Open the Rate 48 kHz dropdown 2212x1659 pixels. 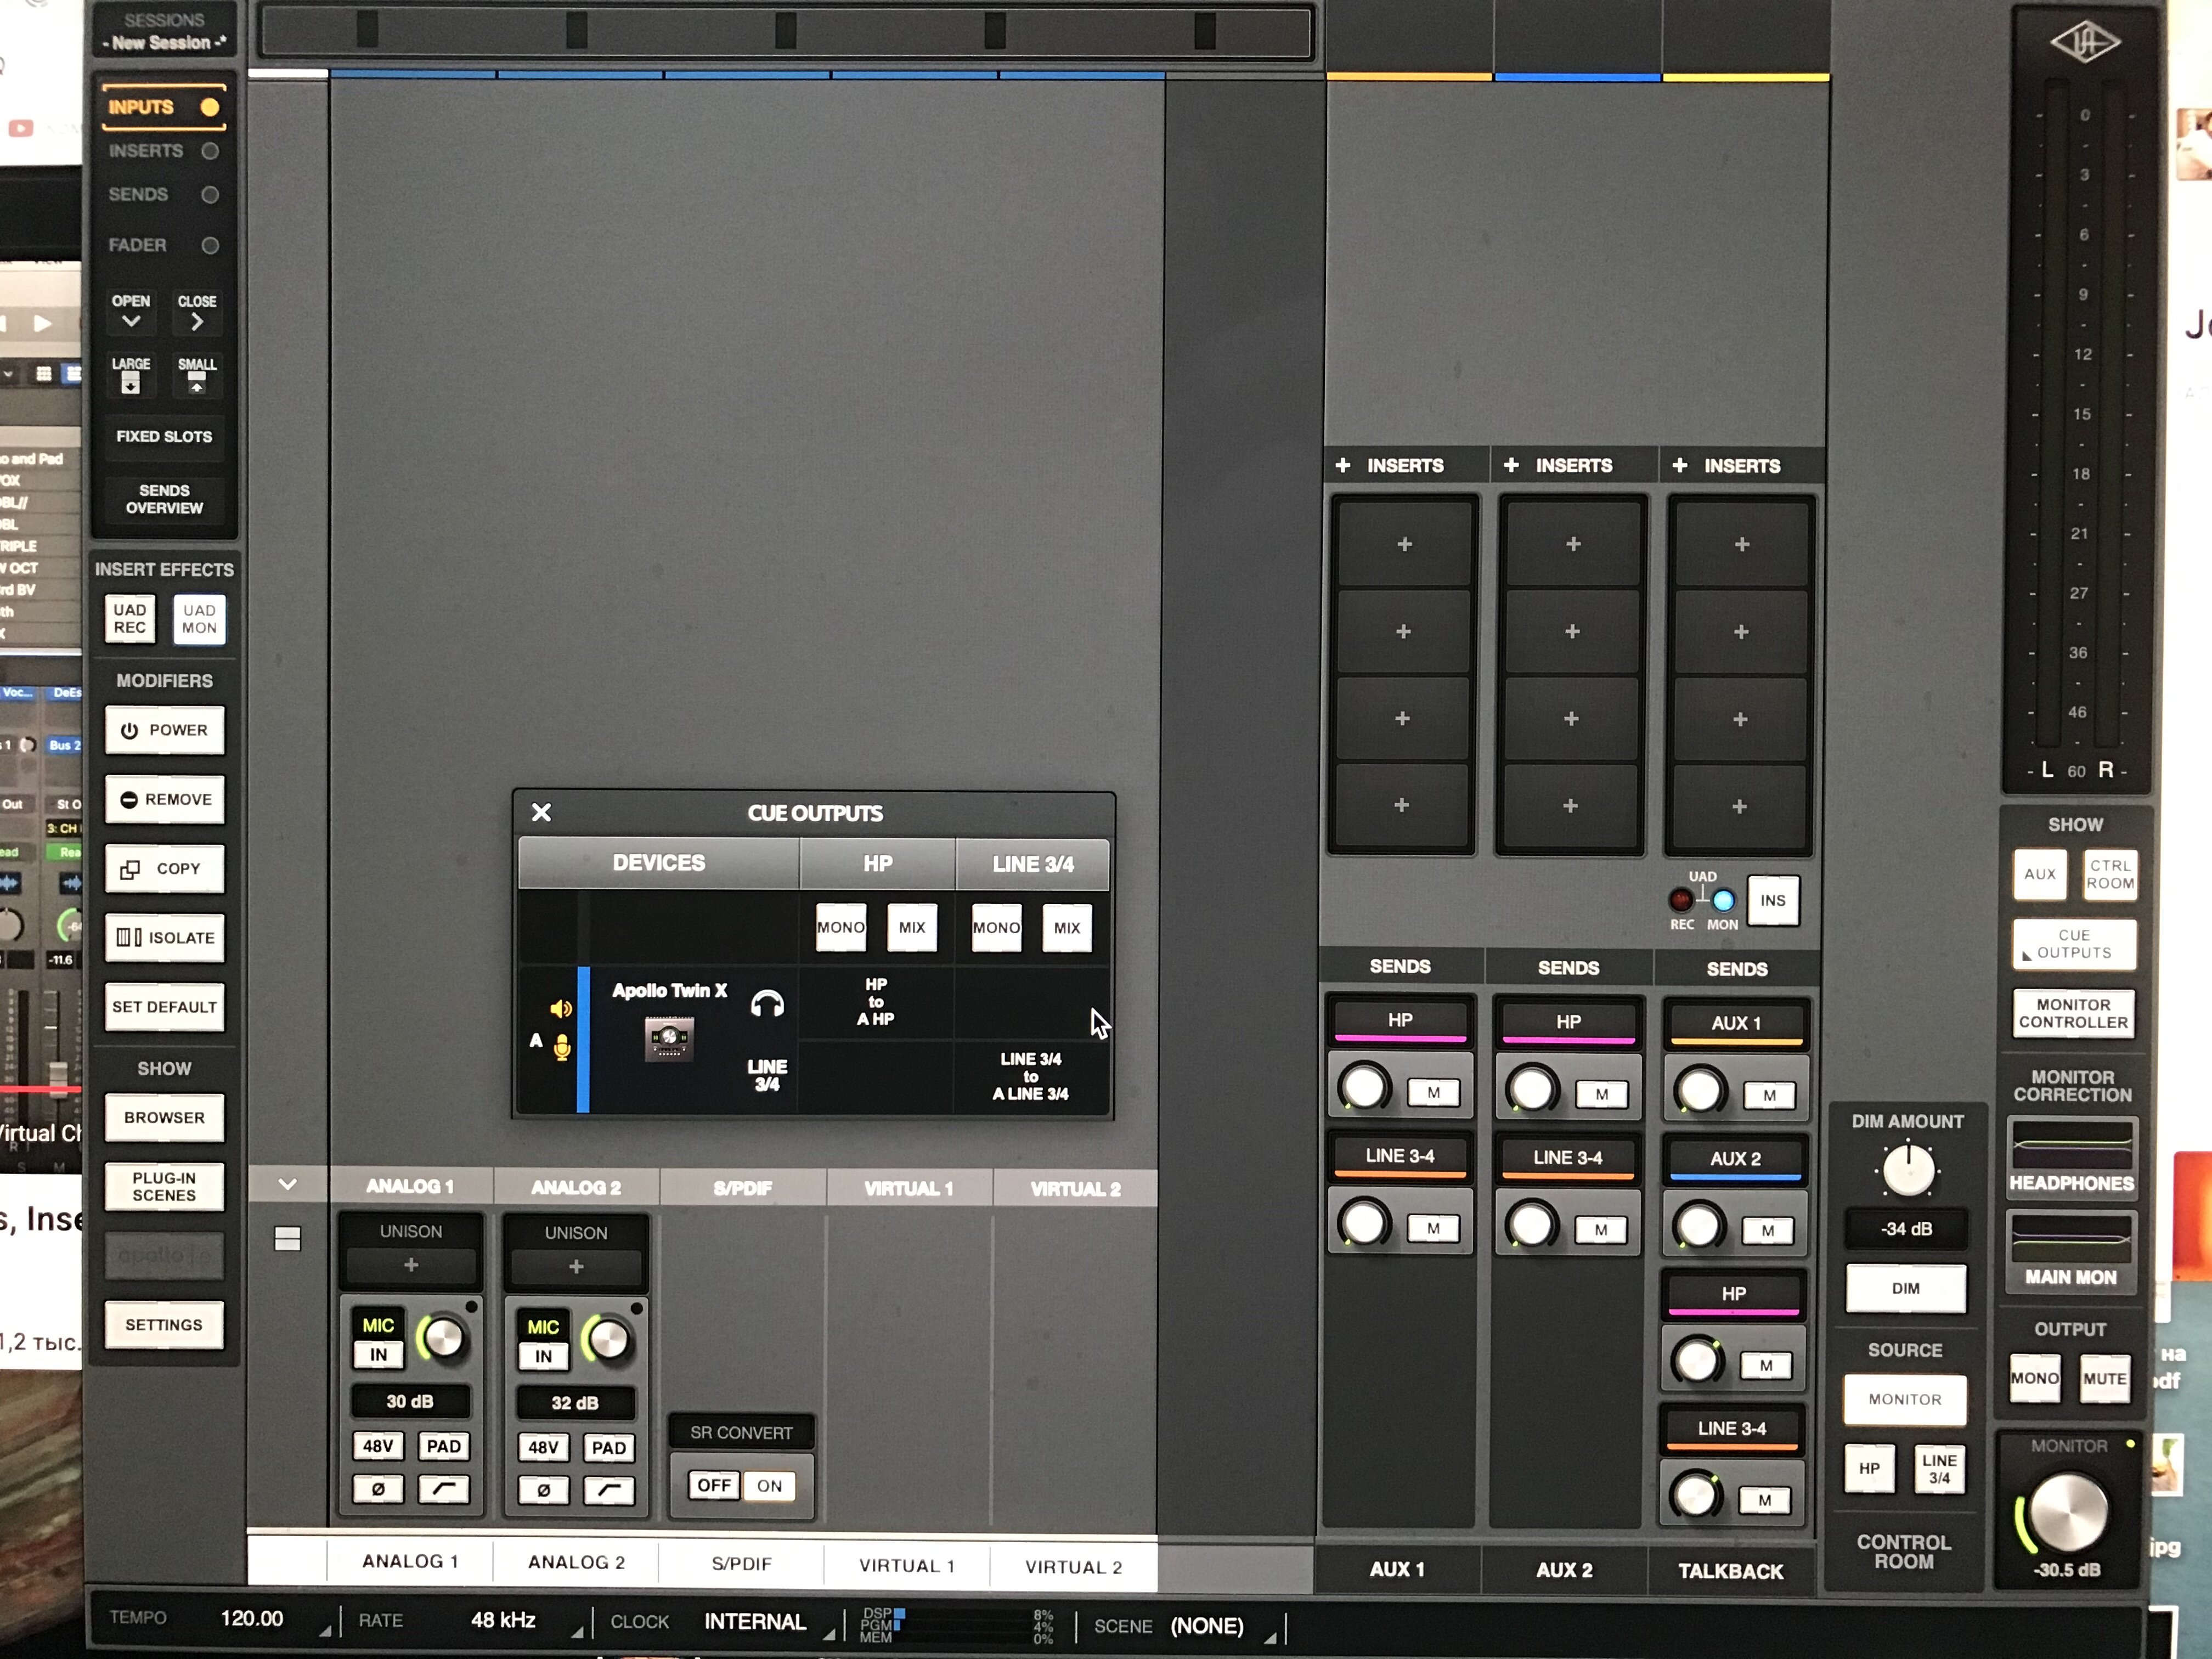(x=504, y=1620)
